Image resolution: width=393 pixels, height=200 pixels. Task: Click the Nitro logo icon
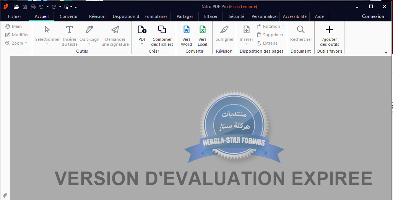click(6, 6)
